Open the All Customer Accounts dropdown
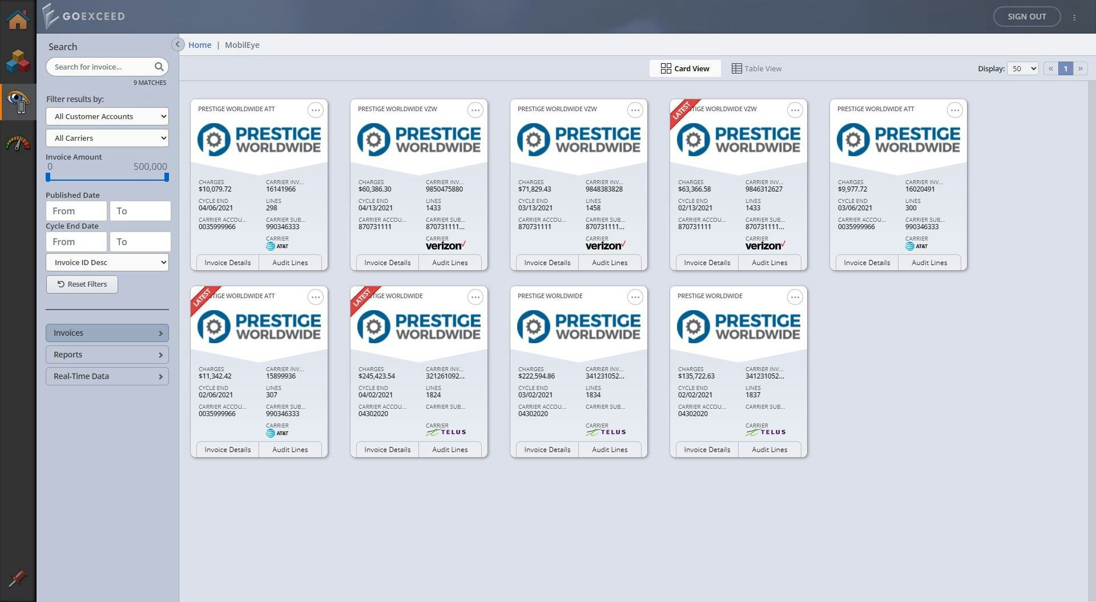The image size is (1096, 602). [x=107, y=116]
